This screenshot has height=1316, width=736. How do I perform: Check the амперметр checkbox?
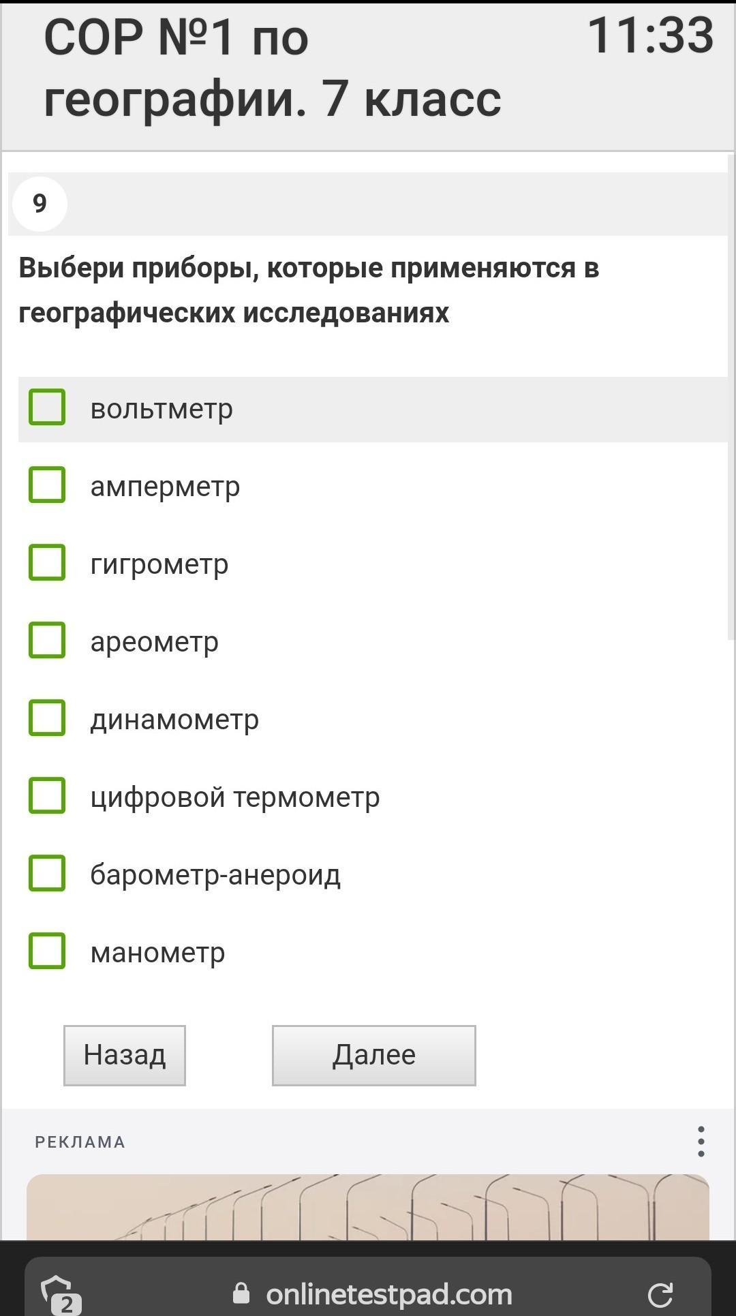point(47,485)
